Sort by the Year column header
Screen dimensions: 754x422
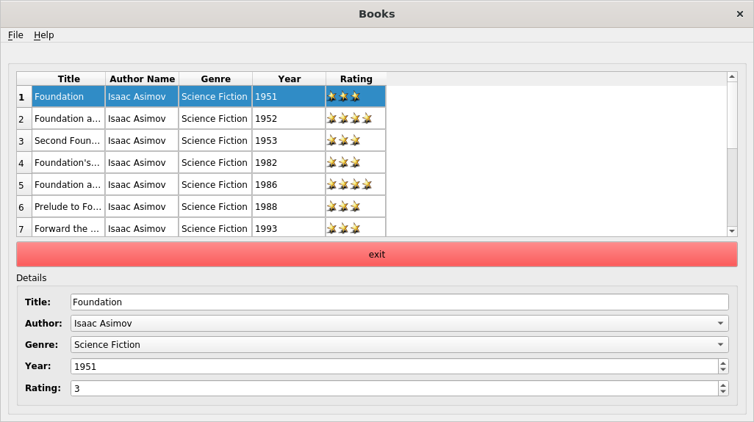tap(289, 79)
